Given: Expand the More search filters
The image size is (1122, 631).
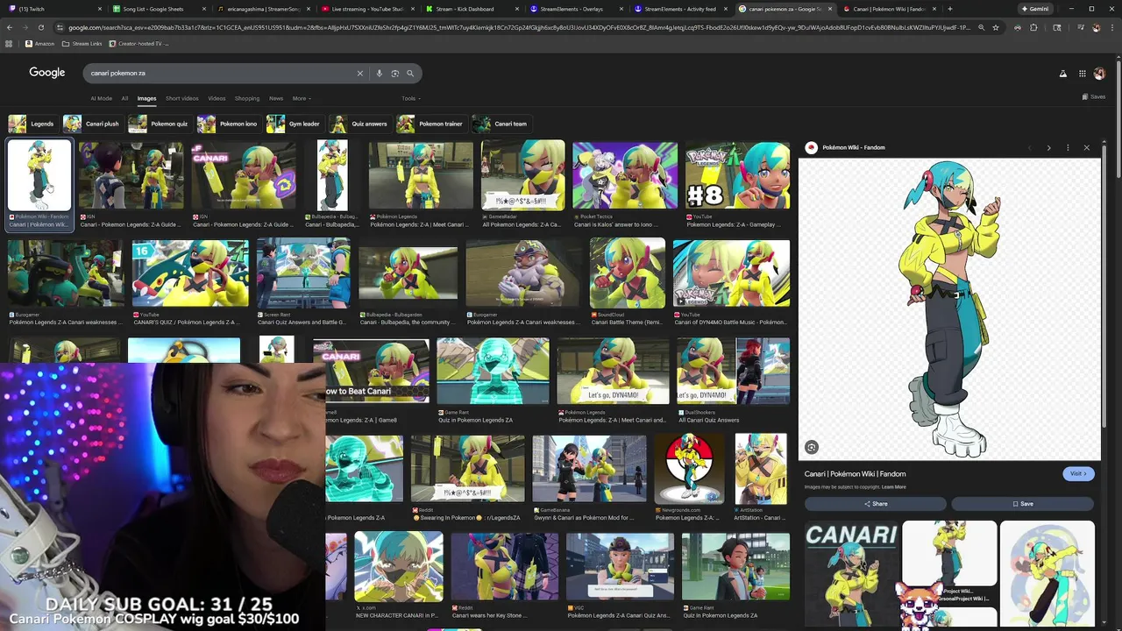Looking at the screenshot, I should pos(302,98).
